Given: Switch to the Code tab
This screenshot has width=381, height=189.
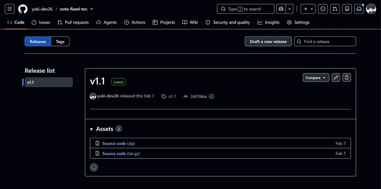Looking at the screenshot, I should (16, 22).
